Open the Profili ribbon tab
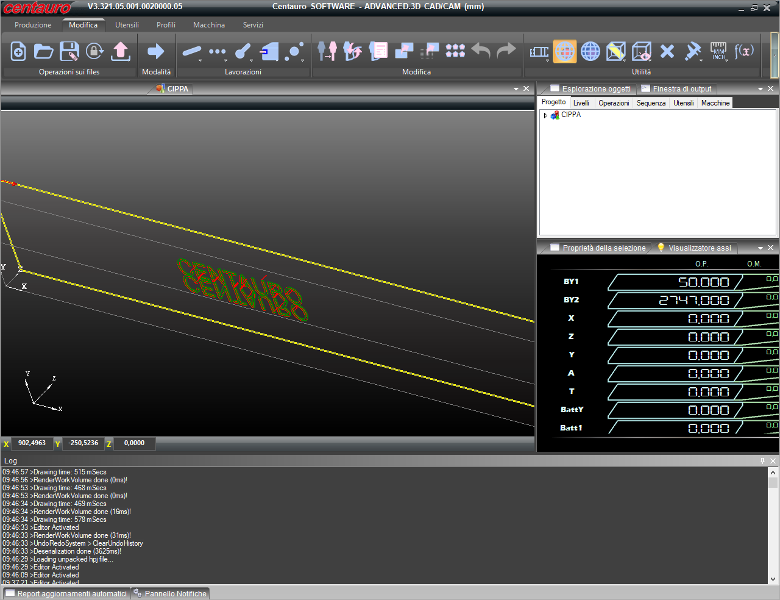 166,25
